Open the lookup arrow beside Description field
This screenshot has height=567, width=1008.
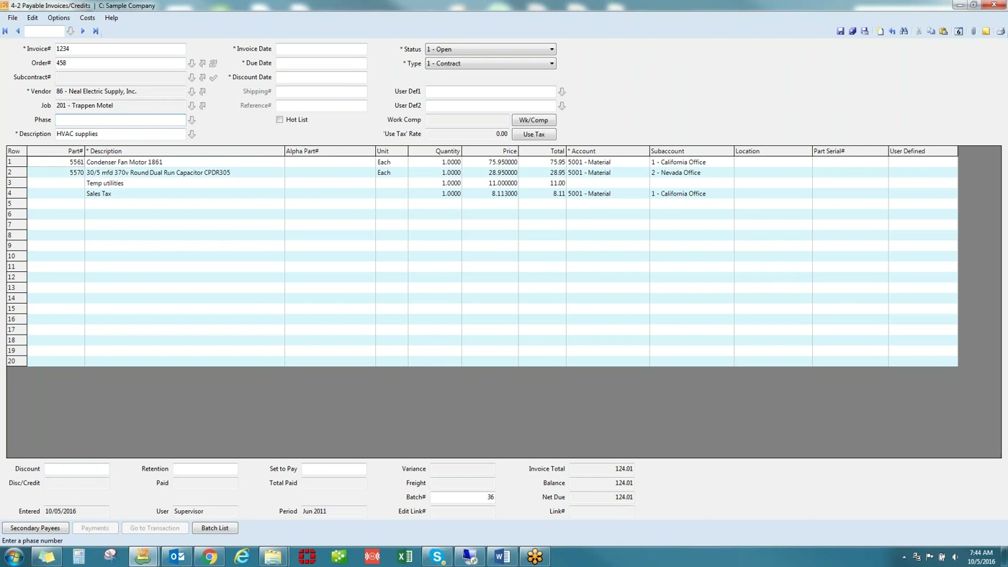(x=192, y=134)
